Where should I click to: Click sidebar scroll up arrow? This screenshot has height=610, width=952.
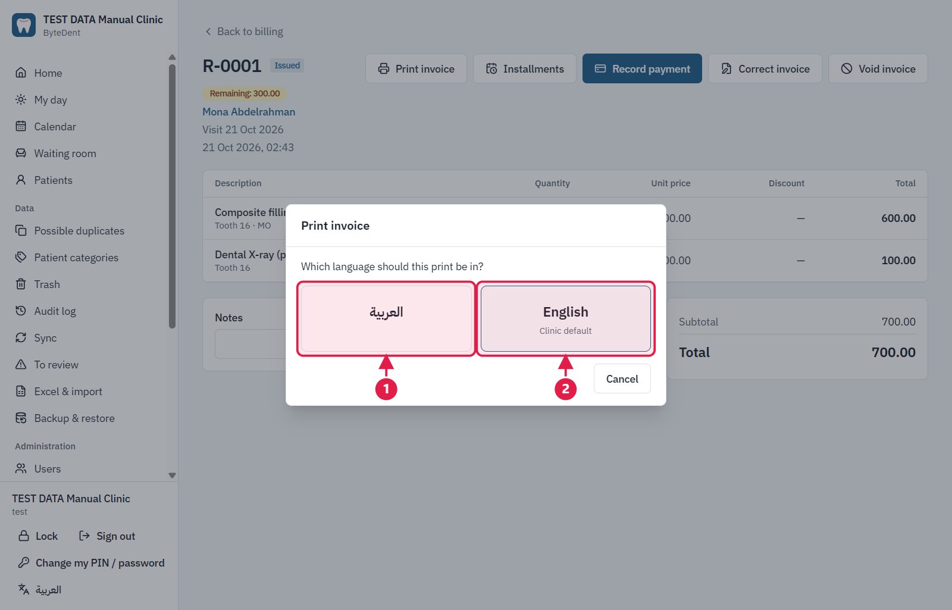[172, 57]
